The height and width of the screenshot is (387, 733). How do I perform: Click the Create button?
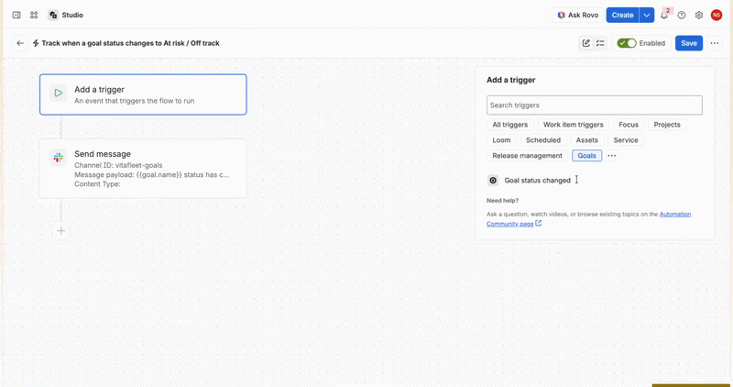click(x=623, y=15)
